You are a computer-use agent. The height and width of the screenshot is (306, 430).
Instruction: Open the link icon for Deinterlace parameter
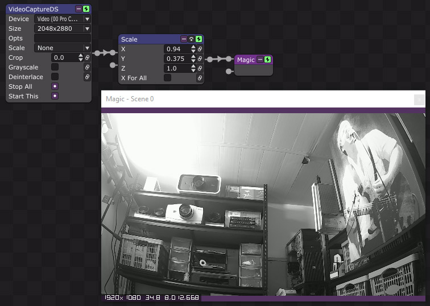pos(87,77)
